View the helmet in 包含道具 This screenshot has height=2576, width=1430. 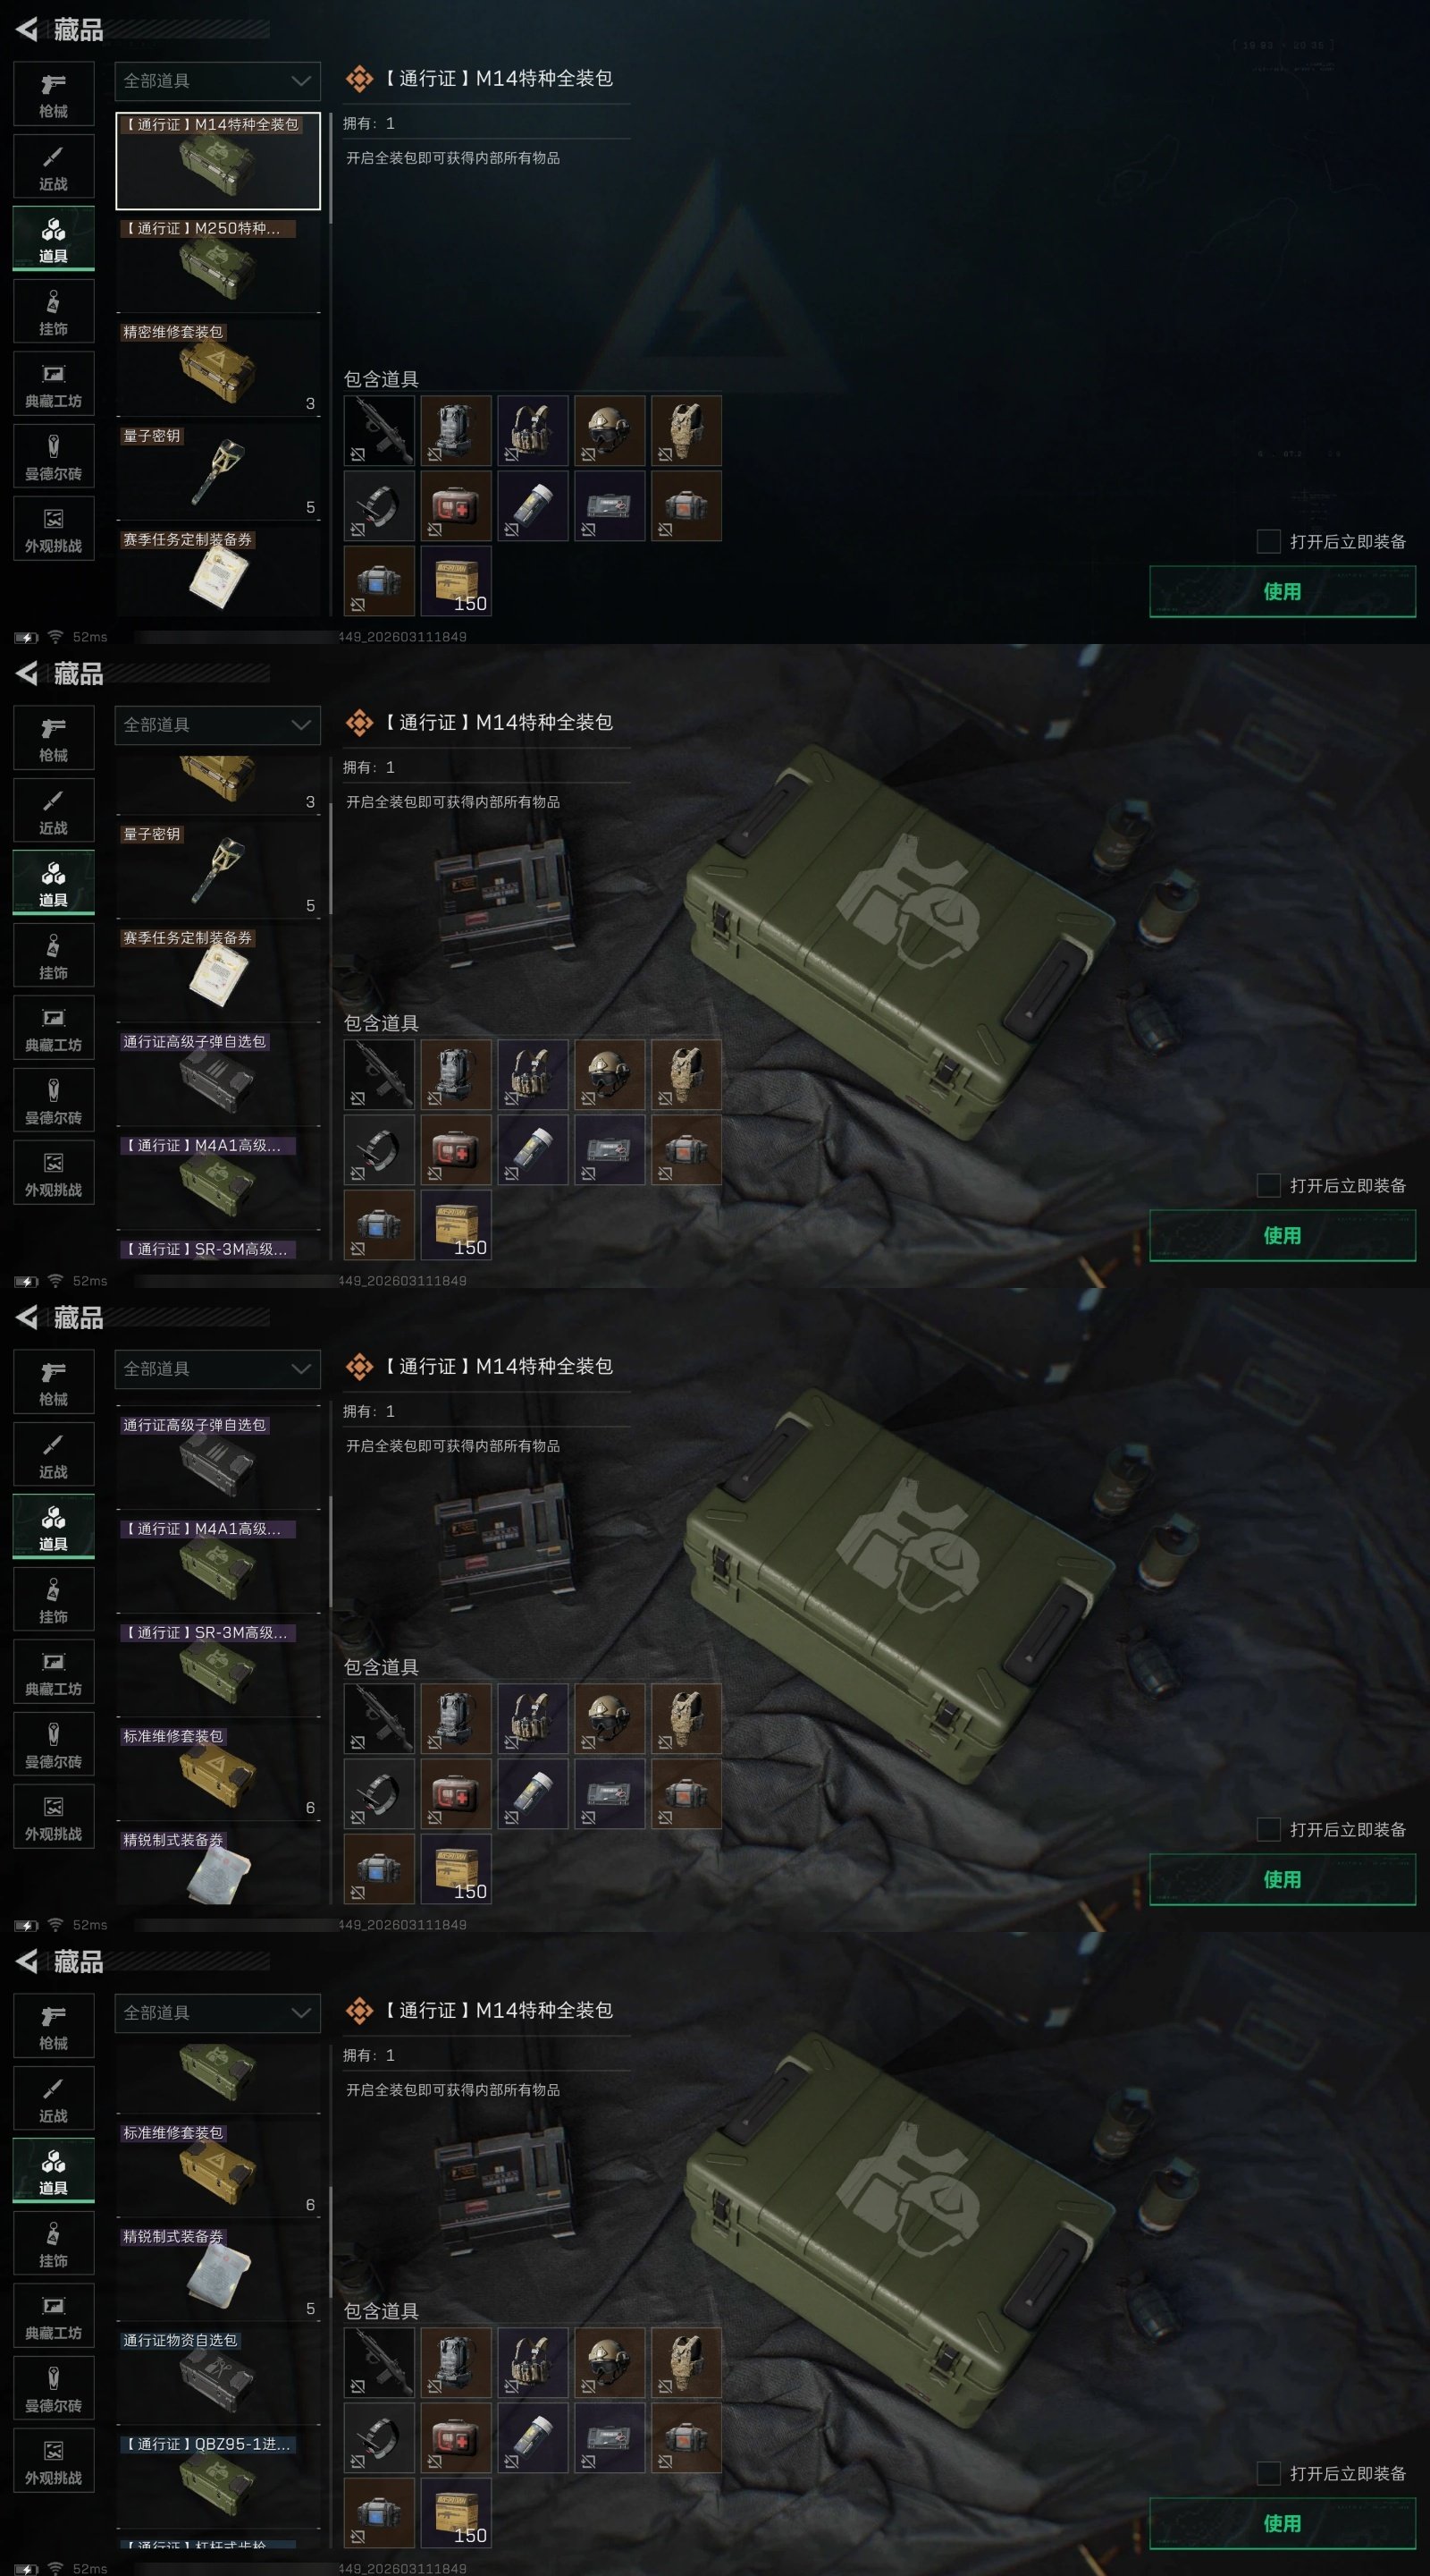click(609, 430)
